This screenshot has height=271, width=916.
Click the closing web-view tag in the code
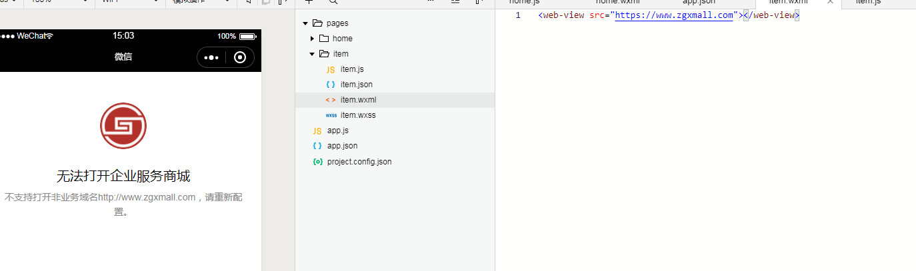coord(771,15)
